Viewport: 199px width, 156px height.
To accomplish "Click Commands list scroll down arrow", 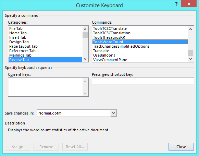I will (x=190, y=59).
